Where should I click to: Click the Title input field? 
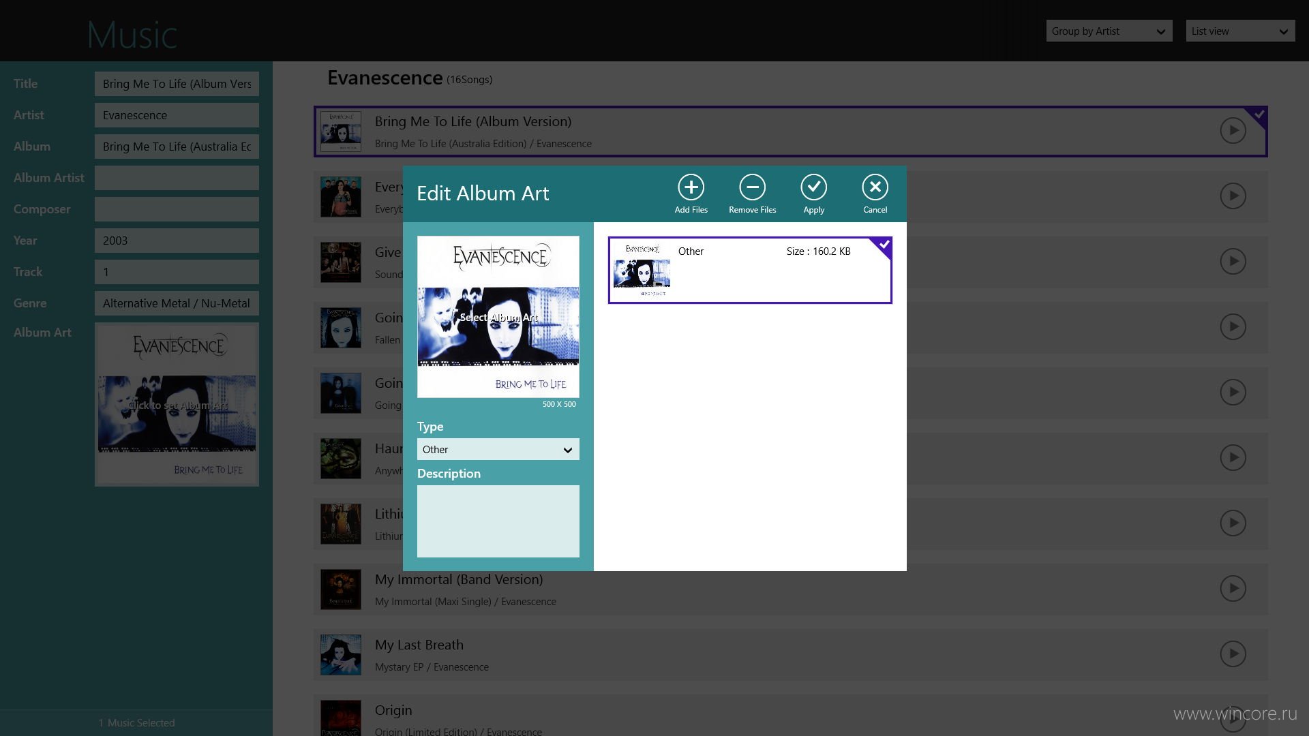point(177,84)
